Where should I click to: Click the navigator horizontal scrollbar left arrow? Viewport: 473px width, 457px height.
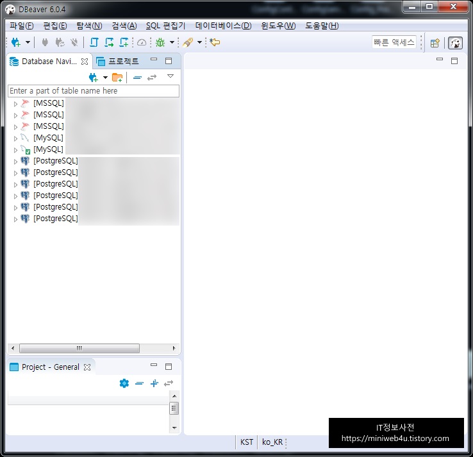pos(13,348)
